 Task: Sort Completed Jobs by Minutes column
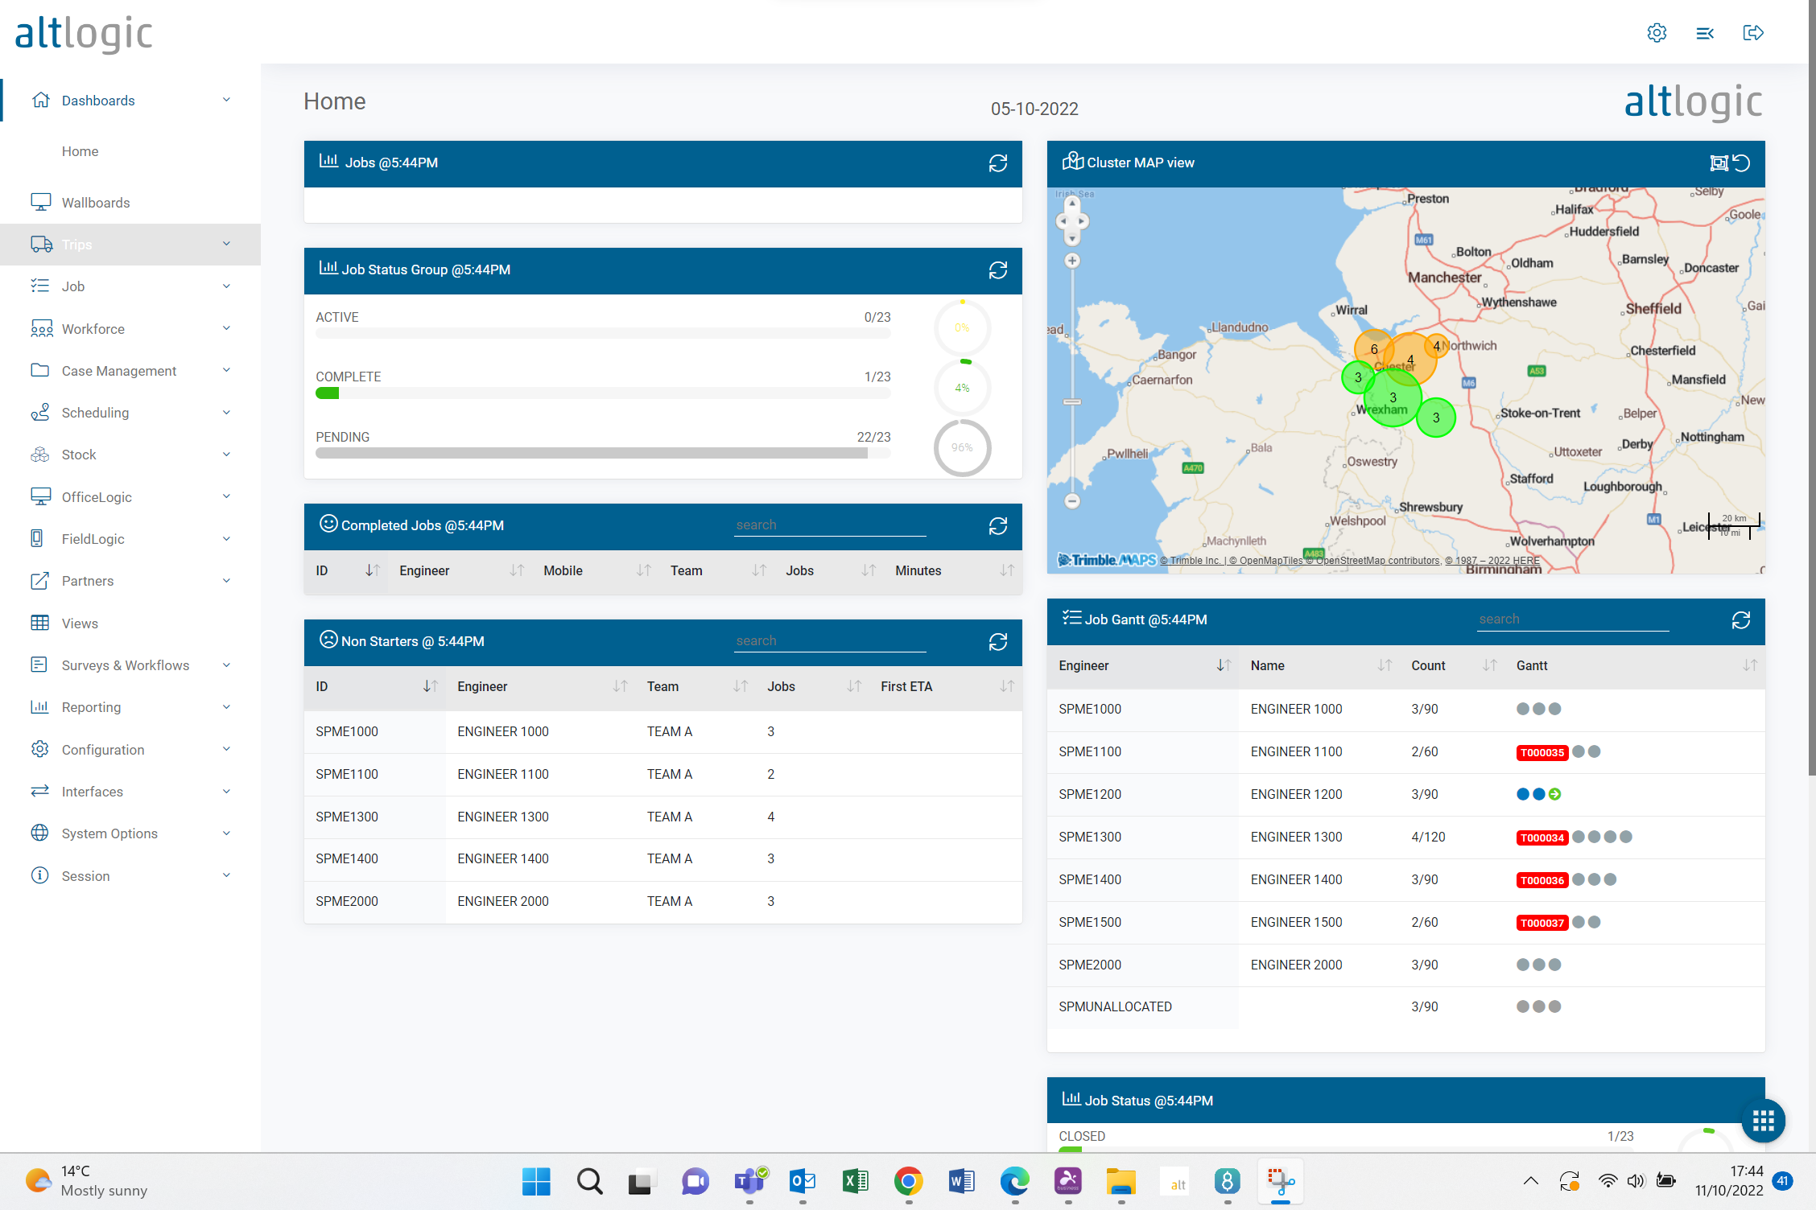[1006, 570]
